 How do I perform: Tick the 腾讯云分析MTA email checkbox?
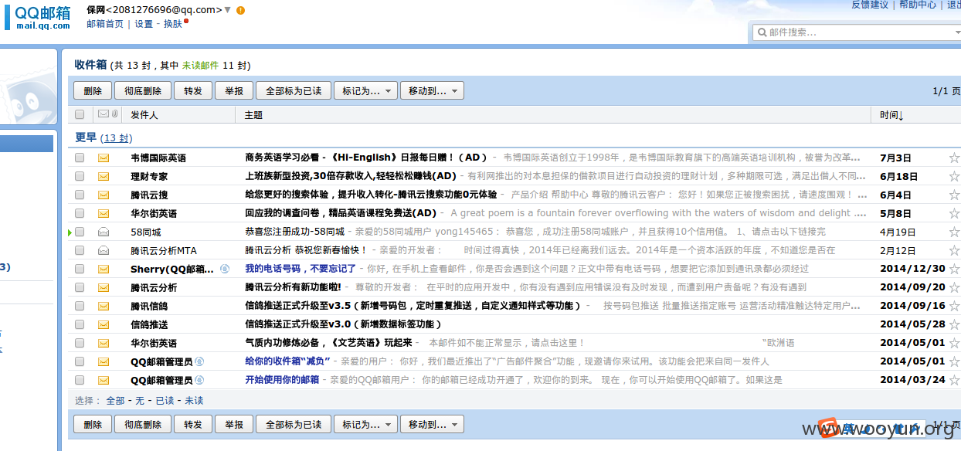[80, 250]
